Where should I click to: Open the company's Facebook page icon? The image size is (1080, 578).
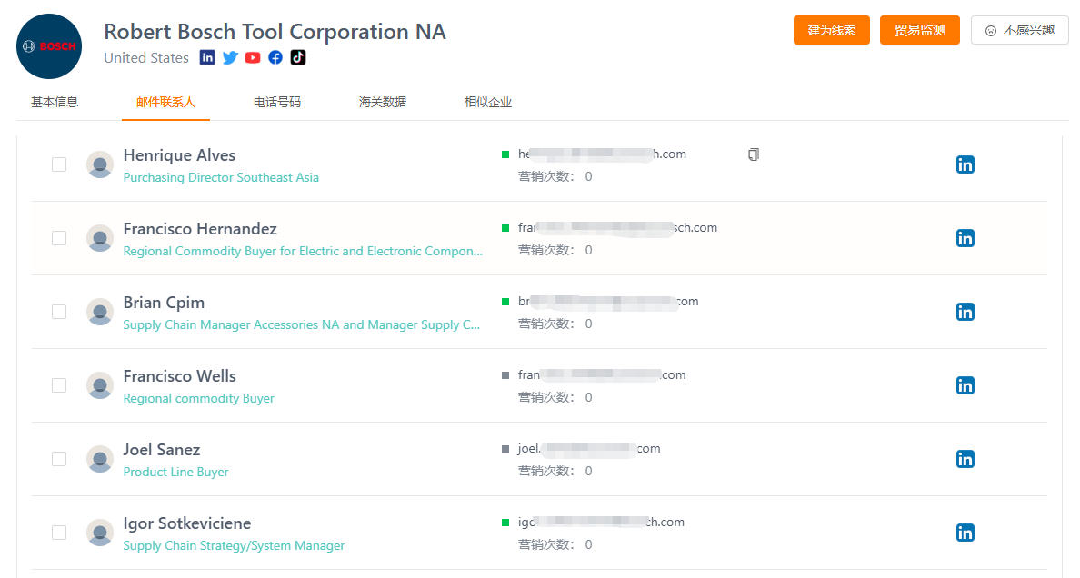pos(275,57)
